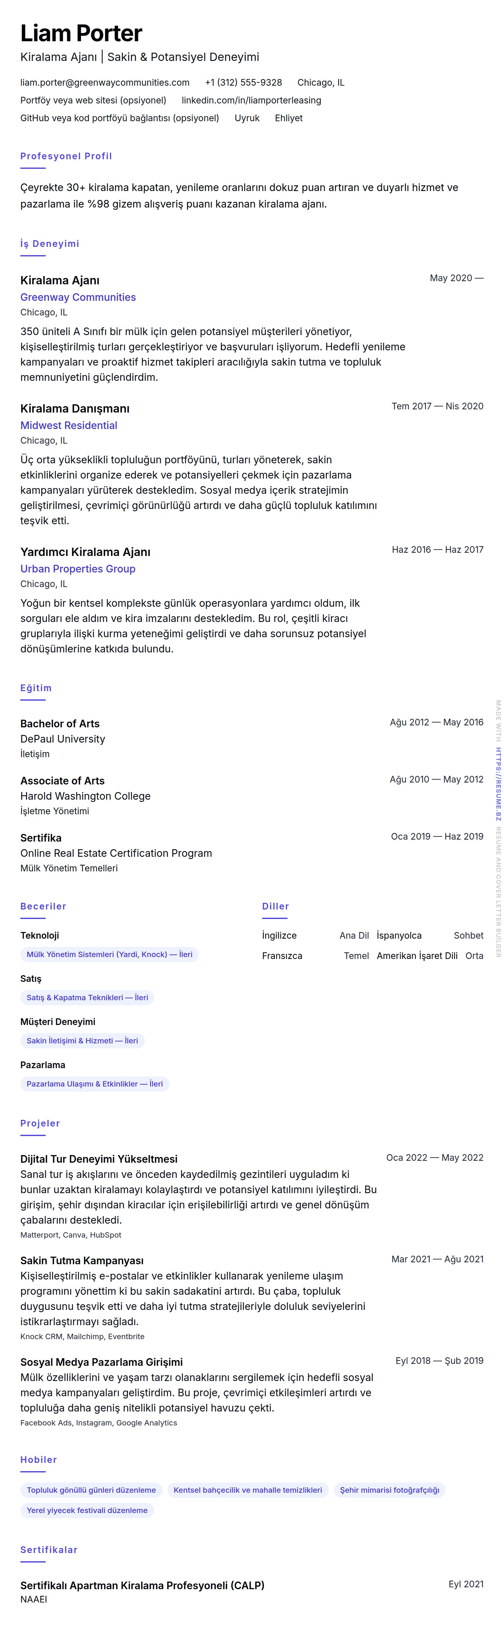504x1626 pixels.
Task: Click the HTTPS://RESUME.BZ watermark link
Action: 498,784
